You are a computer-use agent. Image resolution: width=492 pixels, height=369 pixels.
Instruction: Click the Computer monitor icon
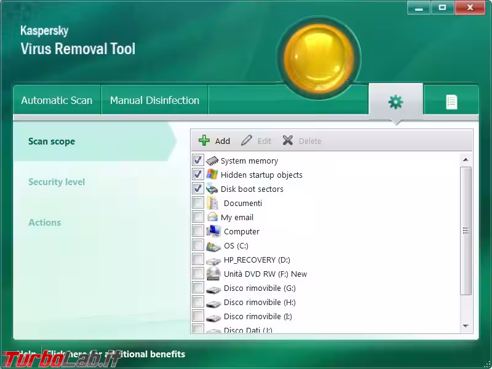213,231
